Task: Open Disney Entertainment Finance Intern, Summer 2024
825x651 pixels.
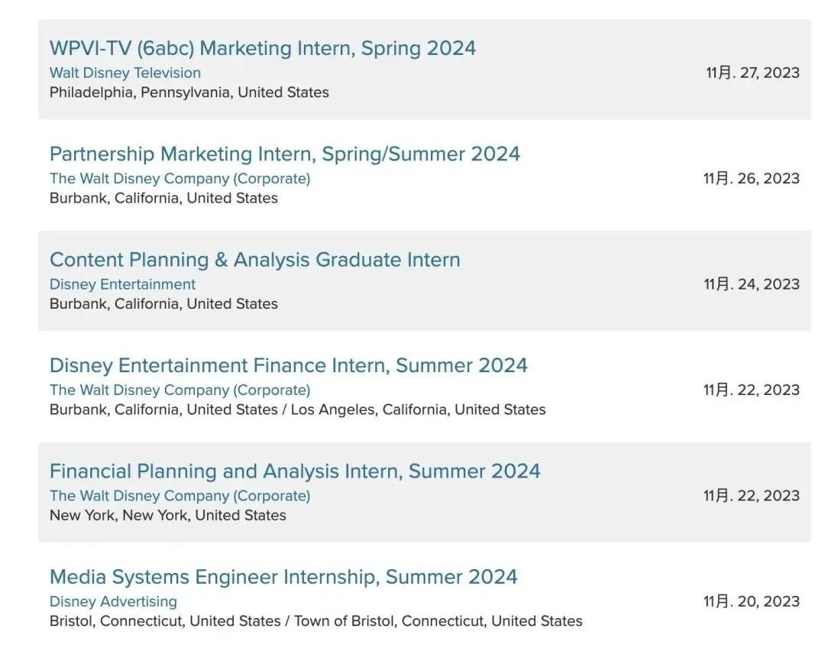Action: (288, 365)
